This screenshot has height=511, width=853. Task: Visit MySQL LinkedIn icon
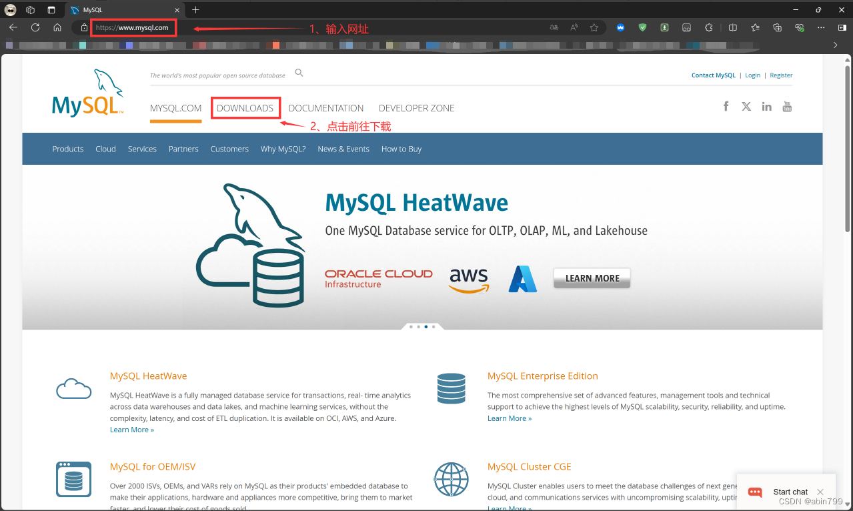[x=767, y=107]
